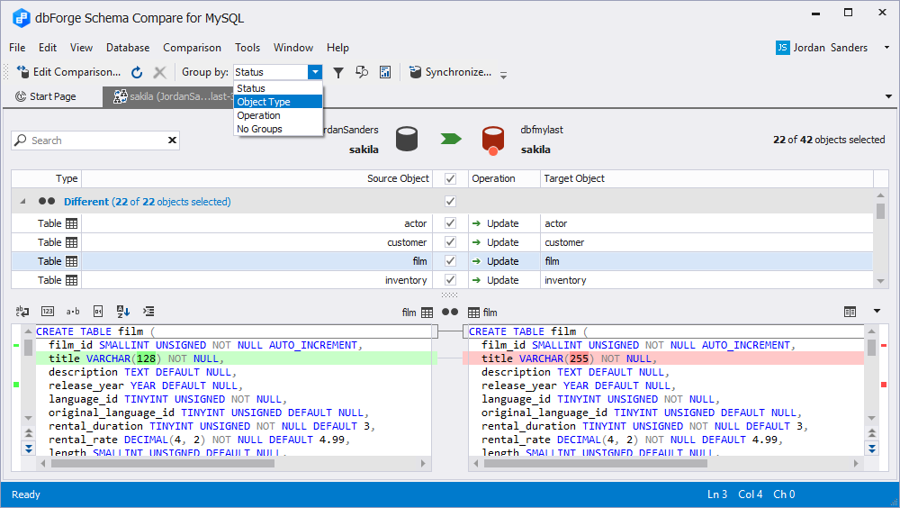Open the document tabs list arrow

click(888, 96)
